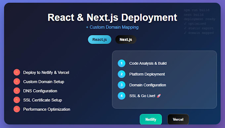Image resolution: width=225 pixels, height=128 pixels.
Task: Click the Vercel button
Action: (178, 119)
